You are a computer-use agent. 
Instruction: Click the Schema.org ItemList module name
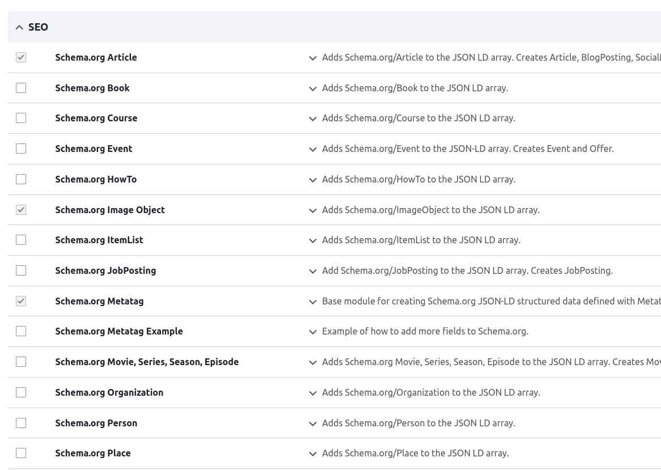tap(99, 240)
